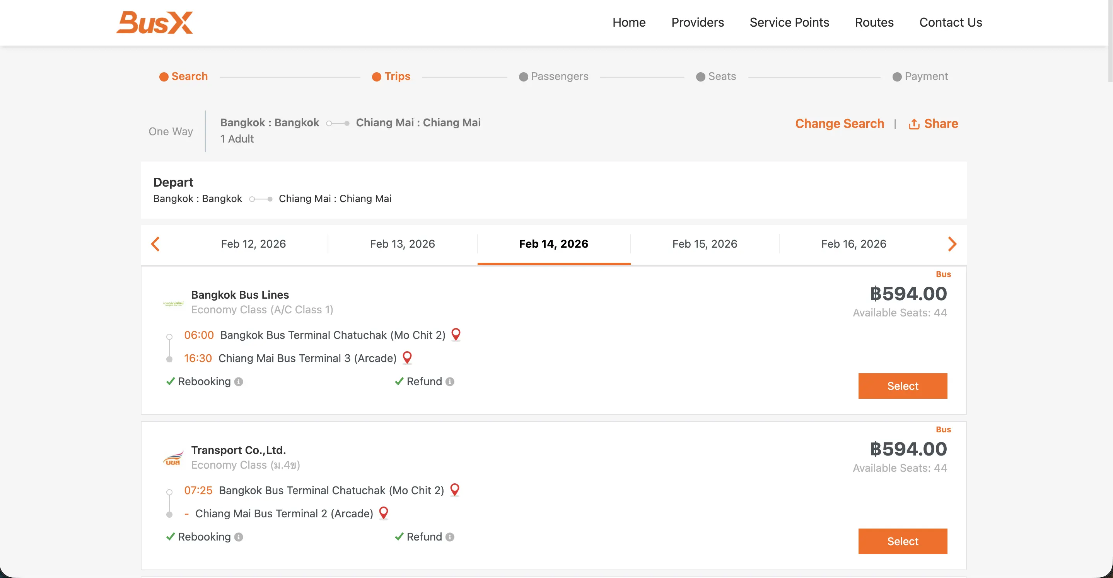Click the Share upload icon
The height and width of the screenshot is (578, 1113).
(914, 124)
